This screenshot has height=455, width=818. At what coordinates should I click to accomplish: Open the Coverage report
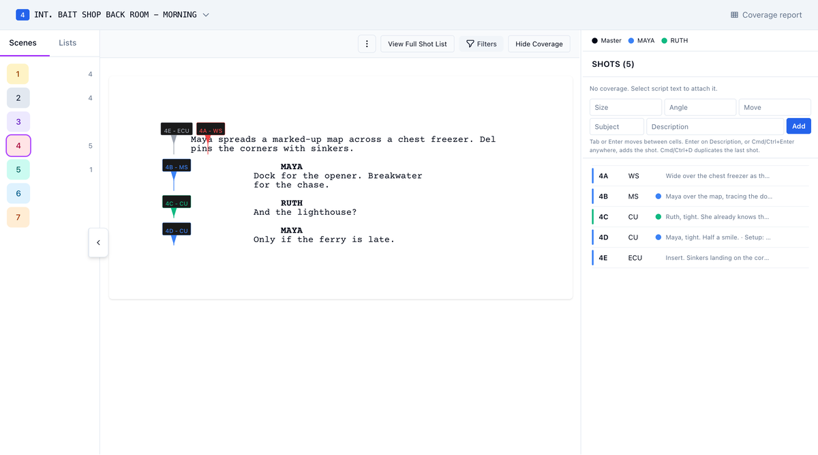coord(766,14)
